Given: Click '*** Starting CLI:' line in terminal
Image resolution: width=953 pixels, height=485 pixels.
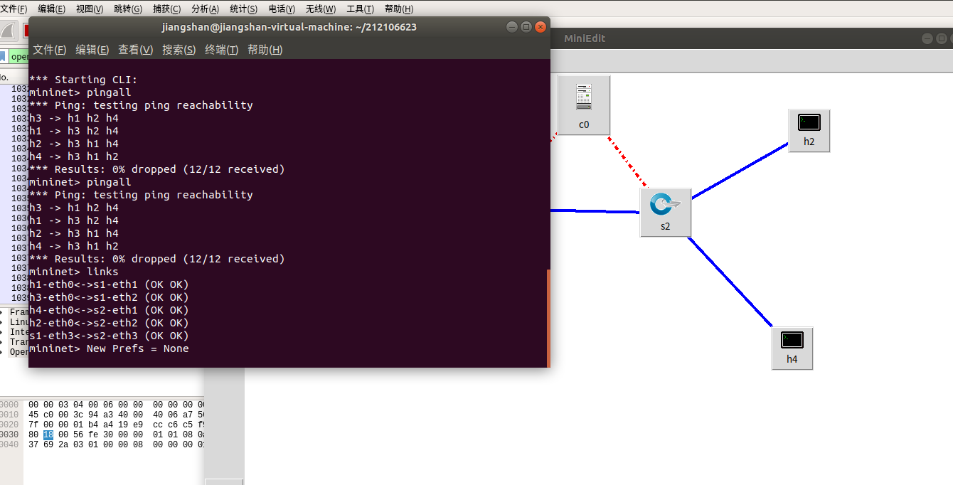Looking at the screenshot, I should 83,80.
